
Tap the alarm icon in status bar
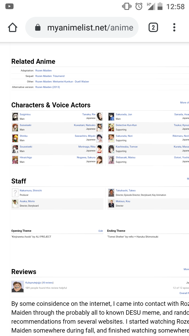tap(139, 6)
